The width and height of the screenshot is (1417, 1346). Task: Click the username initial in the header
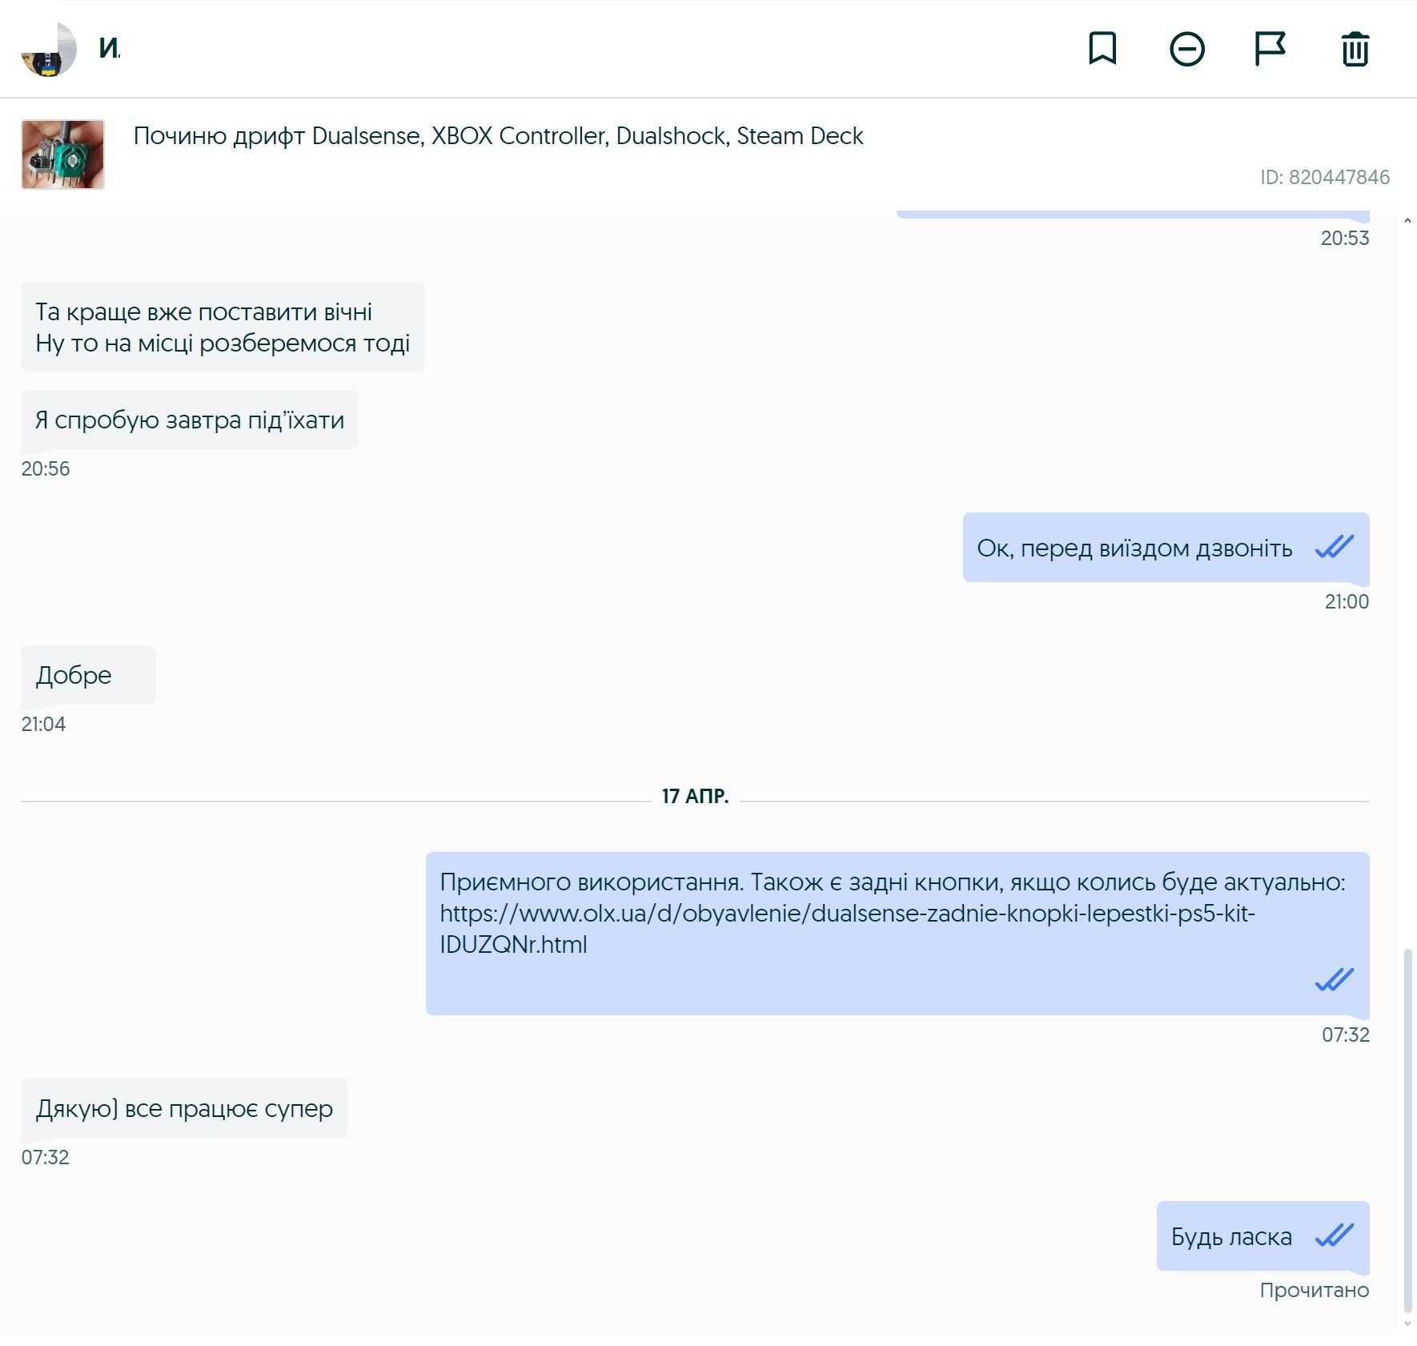click(110, 49)
